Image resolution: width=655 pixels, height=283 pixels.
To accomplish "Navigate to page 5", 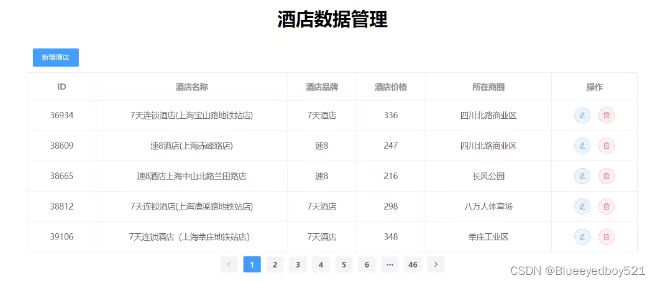I will pos(344,264).
